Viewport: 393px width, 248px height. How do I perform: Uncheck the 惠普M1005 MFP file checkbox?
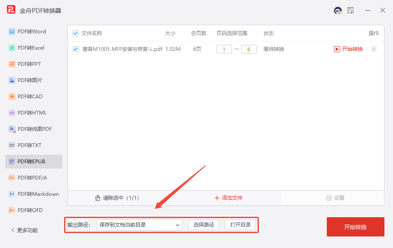pos(76,49)
